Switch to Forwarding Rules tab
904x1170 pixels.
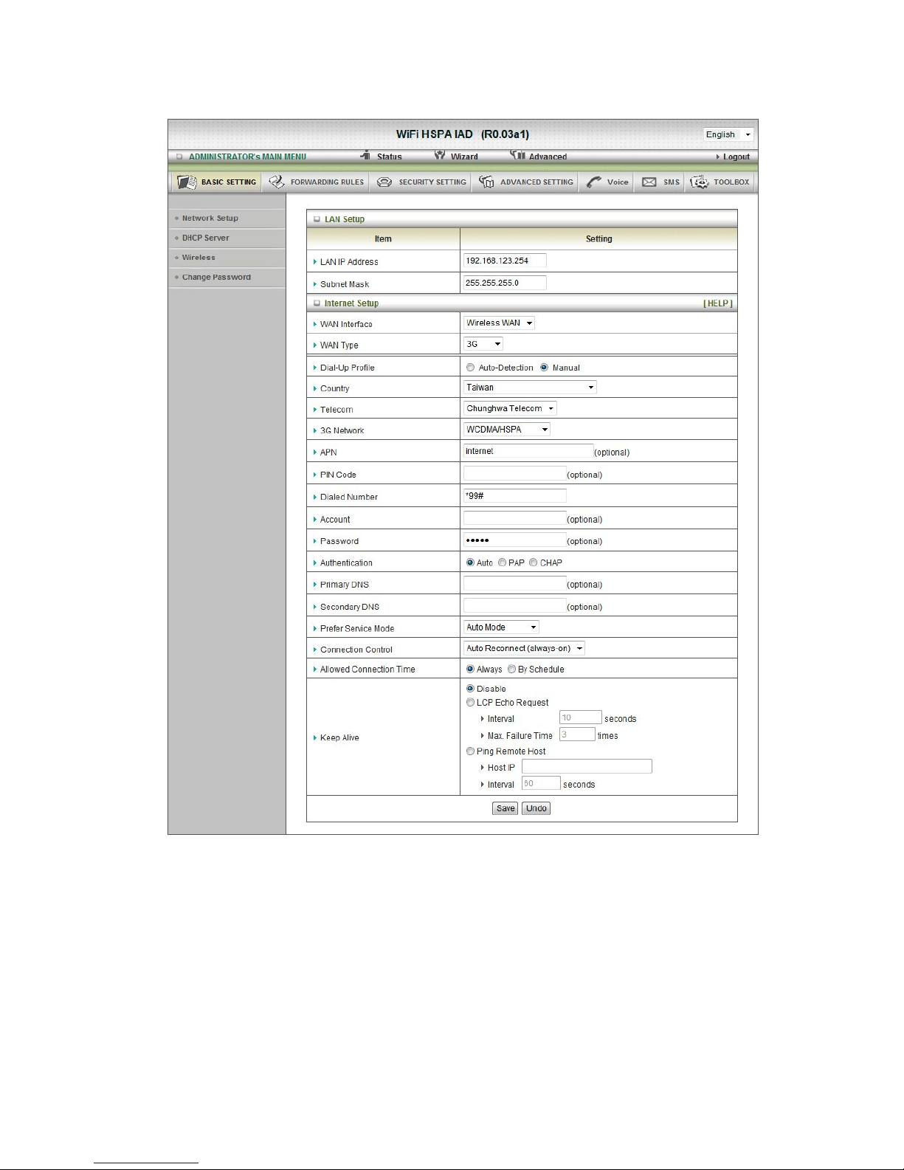316,182
